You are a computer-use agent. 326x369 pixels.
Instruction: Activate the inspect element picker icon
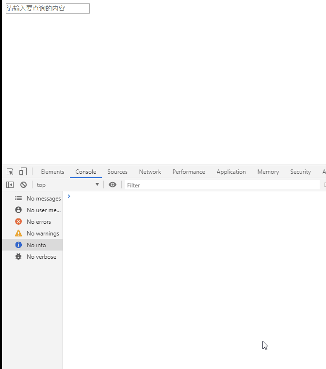click(10, 172)
